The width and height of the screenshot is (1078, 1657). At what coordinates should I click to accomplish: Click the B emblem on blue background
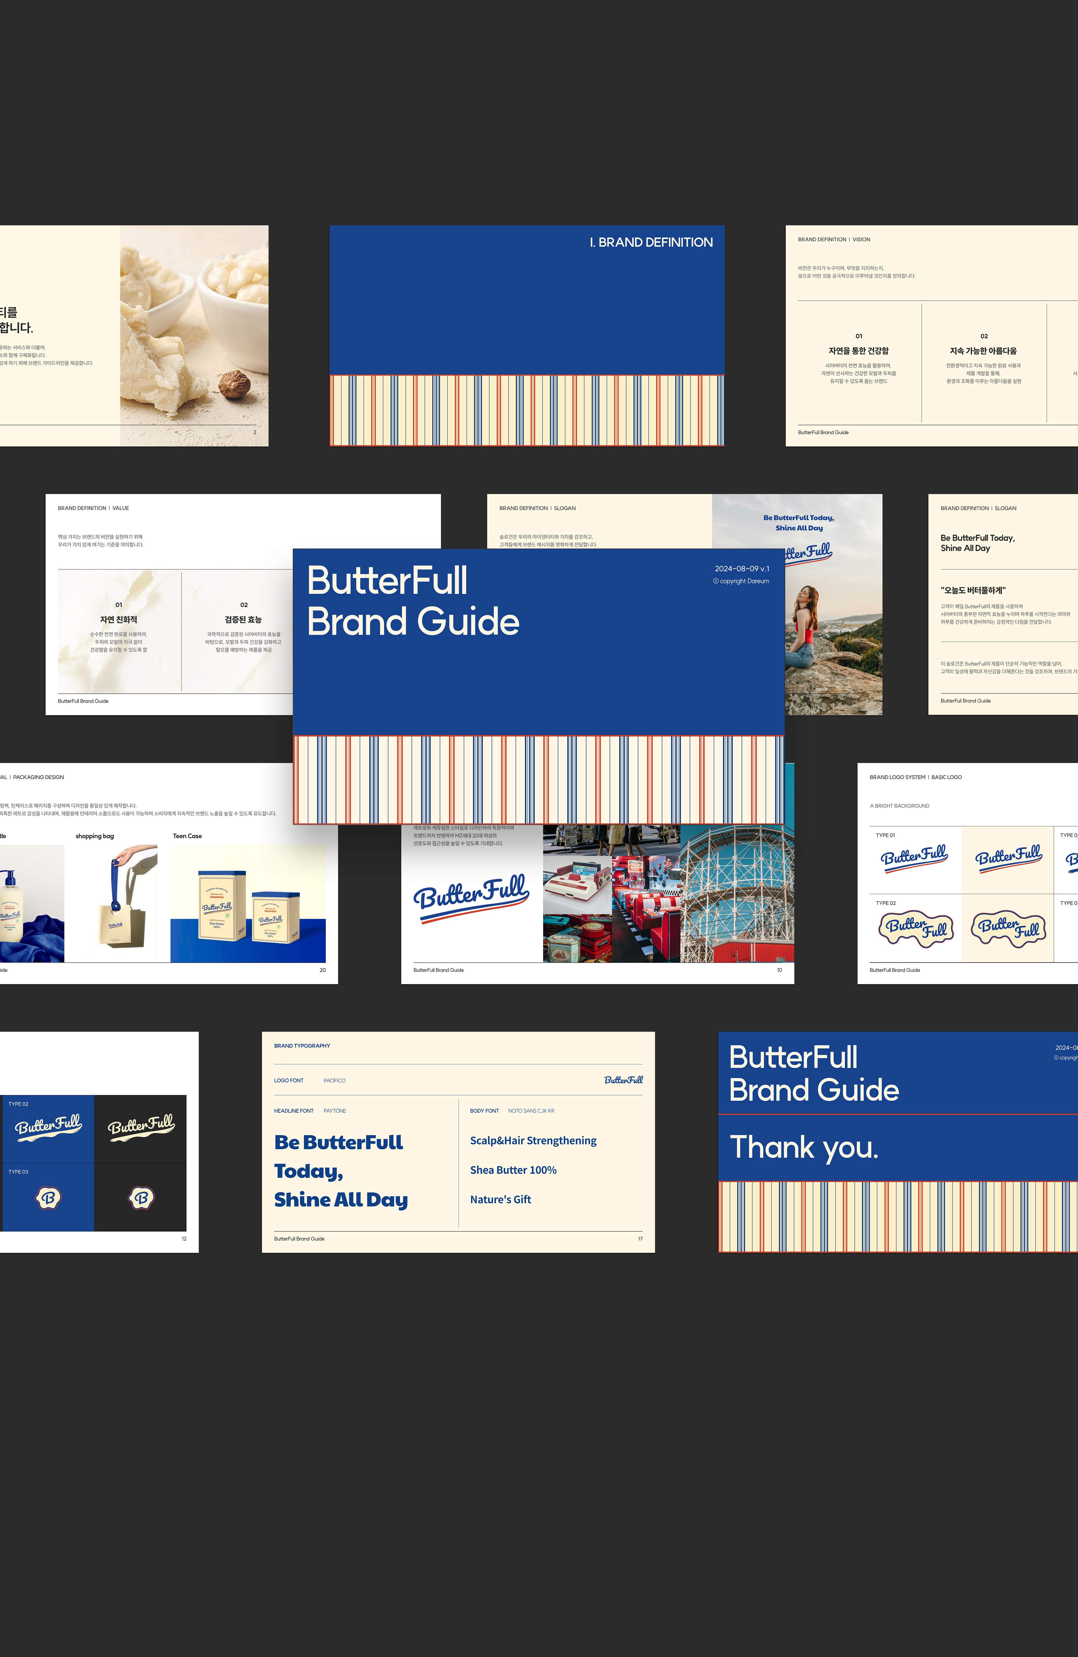click(x=48, y=1197)
